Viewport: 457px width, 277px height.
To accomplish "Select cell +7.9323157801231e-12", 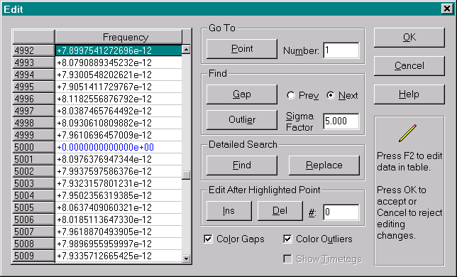I will (x=119, y=183).
